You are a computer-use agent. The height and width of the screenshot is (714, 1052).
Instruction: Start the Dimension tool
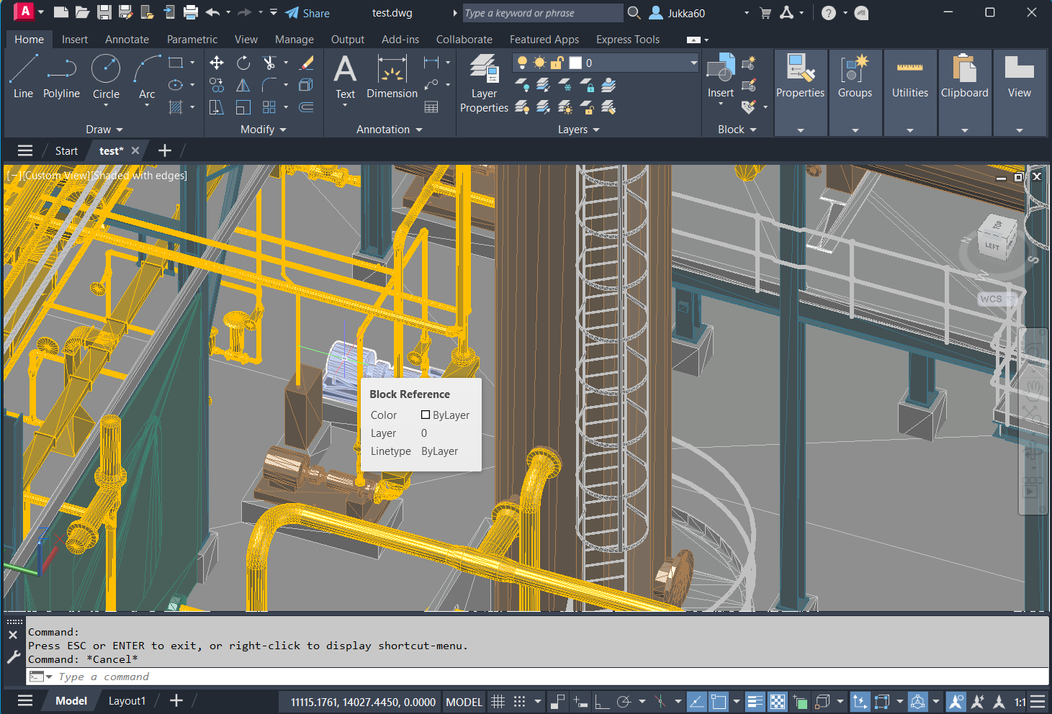coord(392,77)
